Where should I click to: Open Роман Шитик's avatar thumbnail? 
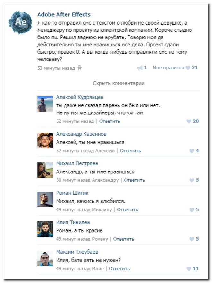click(45, 199)
